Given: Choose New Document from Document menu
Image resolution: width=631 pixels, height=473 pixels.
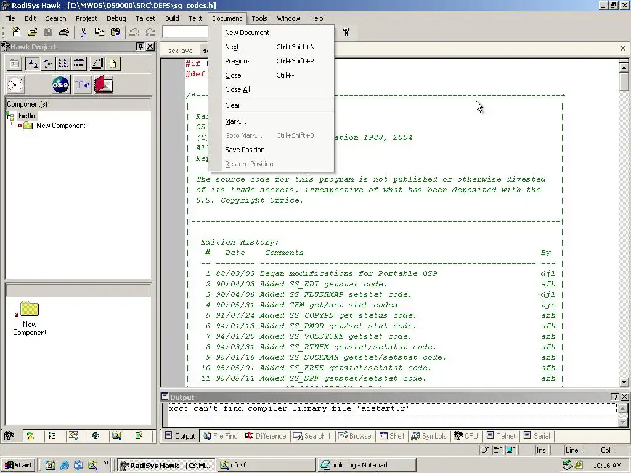Looking at the screenshot, I should [x=271, y=33].
